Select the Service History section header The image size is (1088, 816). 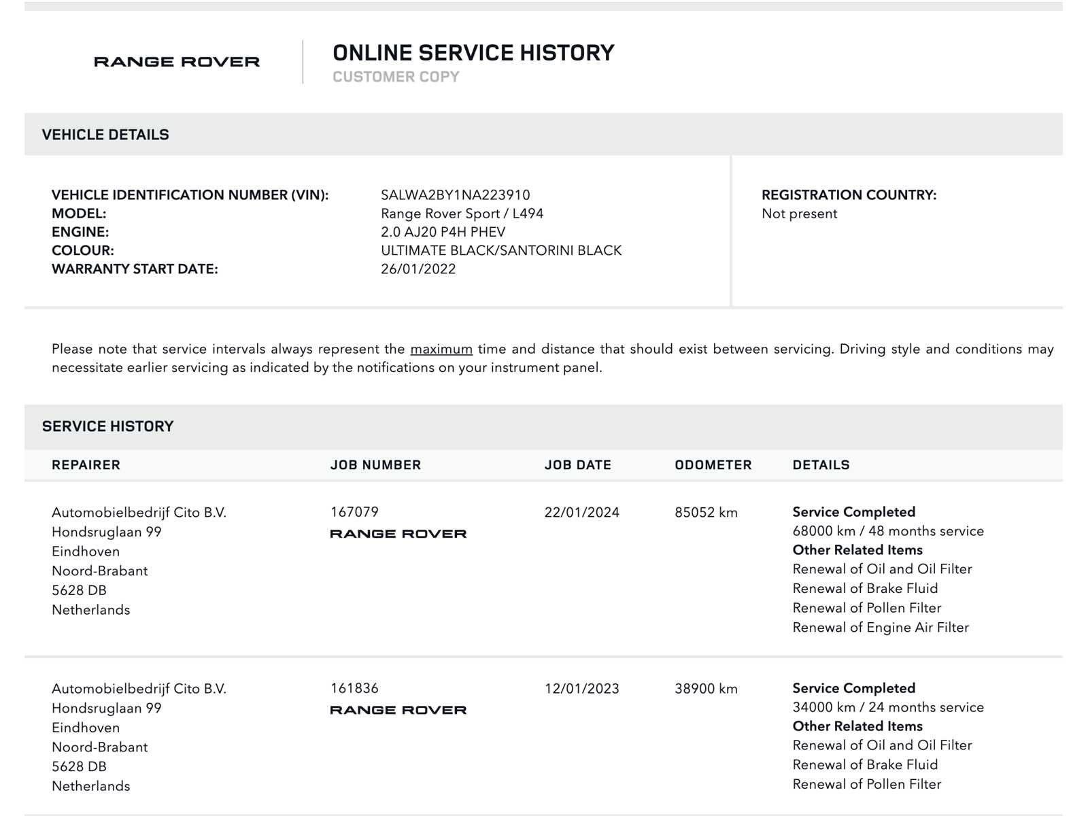pyautogui.click(x=108, y=426)
